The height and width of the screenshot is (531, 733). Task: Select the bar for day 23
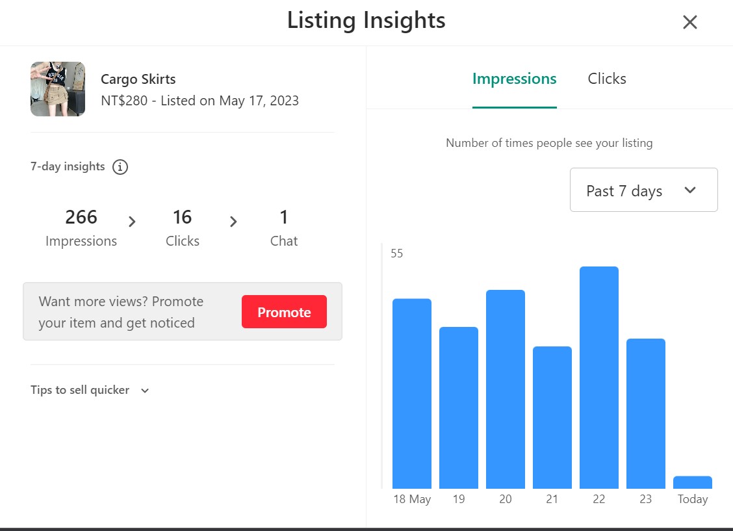point(646,413)
